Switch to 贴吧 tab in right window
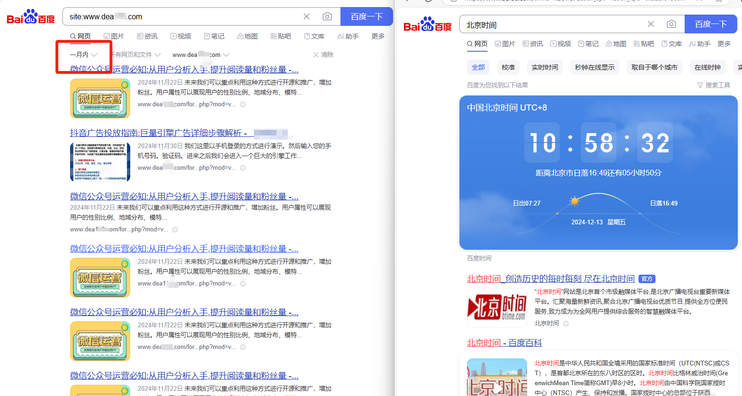This screenshot has width=742, height=396. (644, 44)
